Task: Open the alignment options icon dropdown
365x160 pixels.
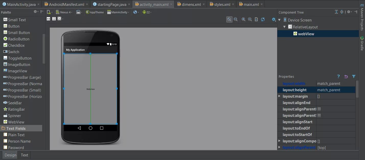Action: pos(60,19)
